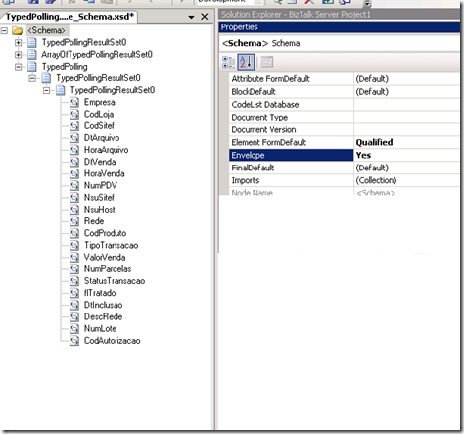Collapse the root Schema node
Image resolution: width=464 pixels, height=434 pixels.
pos(4,31)
